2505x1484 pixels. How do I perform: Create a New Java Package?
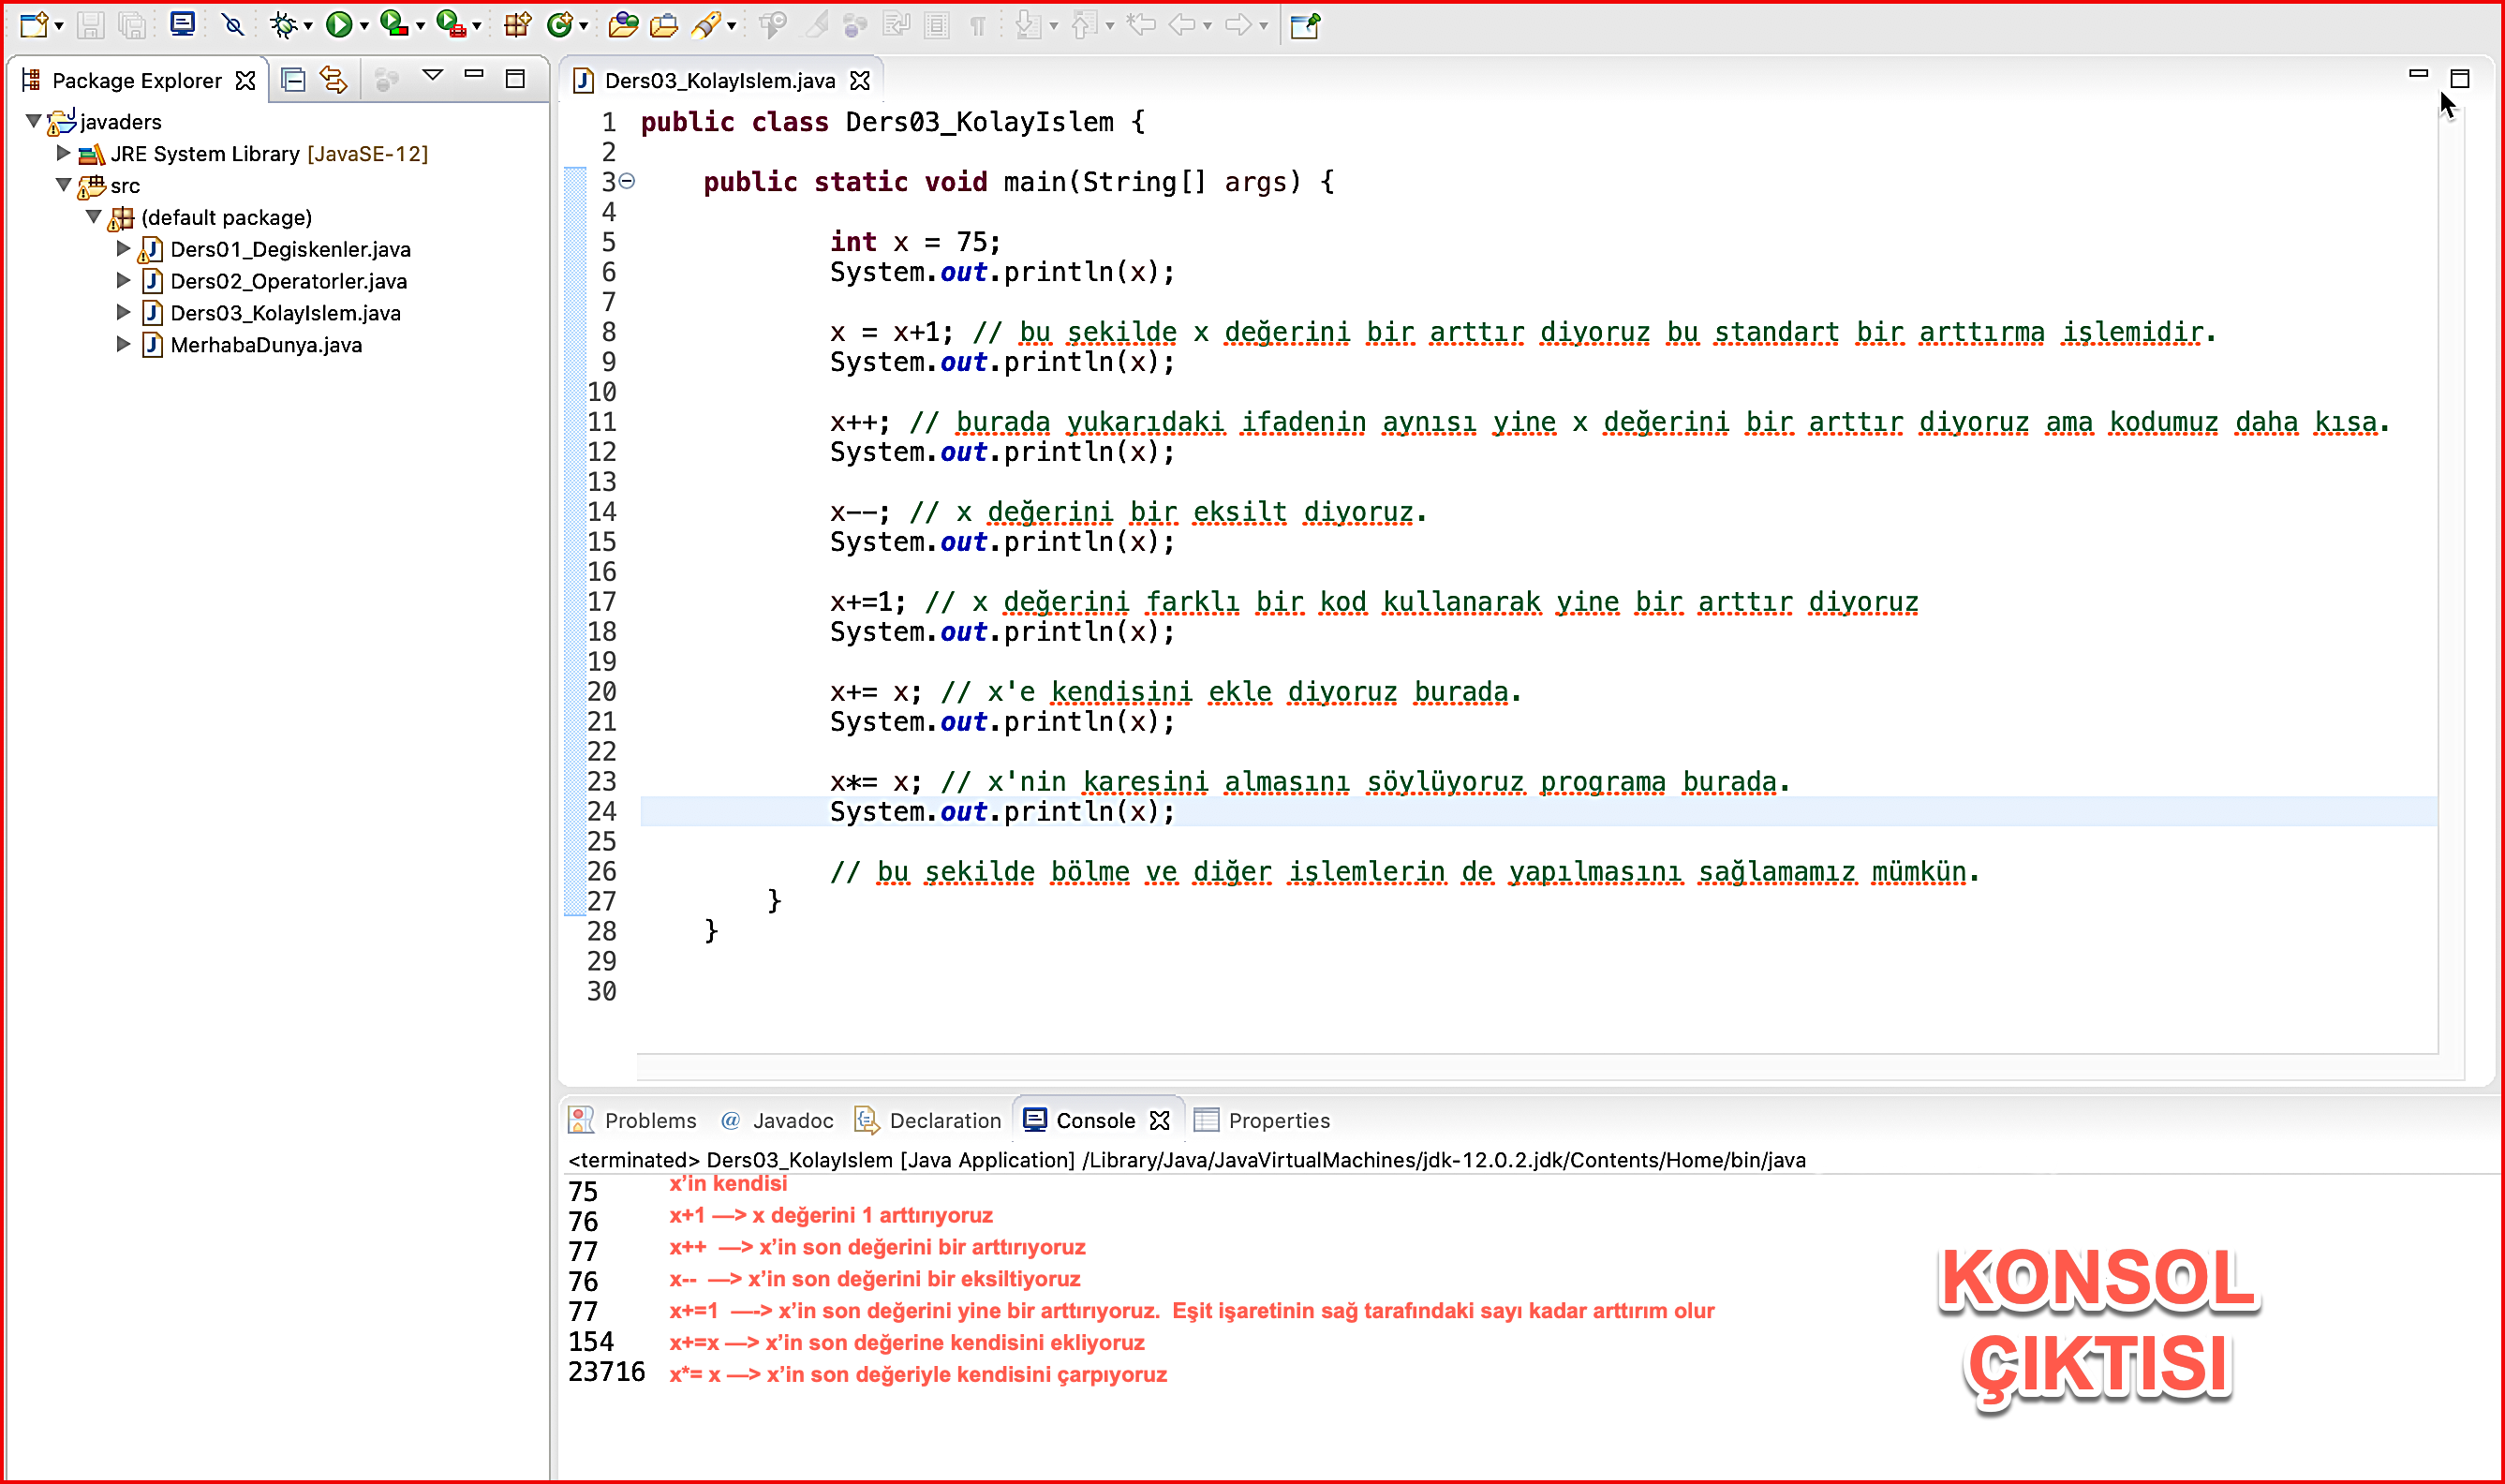point(517,25)
